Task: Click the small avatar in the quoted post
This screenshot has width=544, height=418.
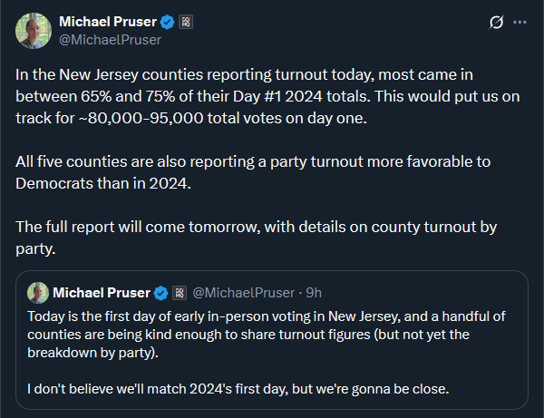Action: pos(38,292)
